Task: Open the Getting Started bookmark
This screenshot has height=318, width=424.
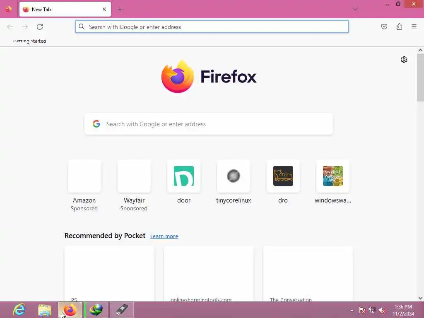Action: (29, 41)
